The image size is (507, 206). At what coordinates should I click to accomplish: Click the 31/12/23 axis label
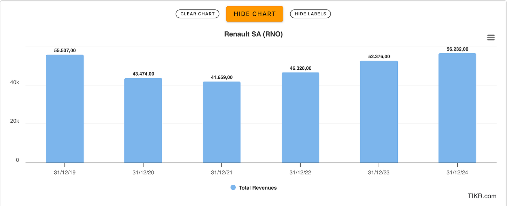coord(379,173)
